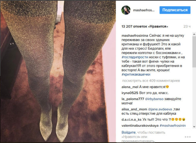Open the #госпадипрости hashtag
Screen dimensions: 196x143
point(135,57)
